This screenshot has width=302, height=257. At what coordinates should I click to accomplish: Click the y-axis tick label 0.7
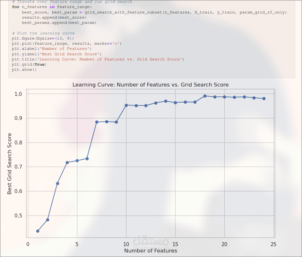(18, 167)
